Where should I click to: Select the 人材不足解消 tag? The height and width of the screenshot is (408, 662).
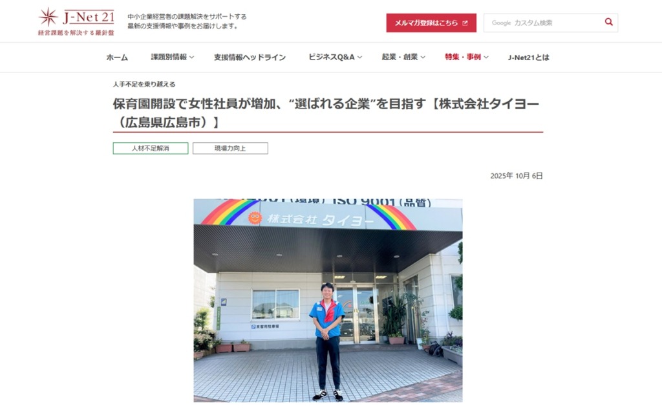tap(150, 148)
